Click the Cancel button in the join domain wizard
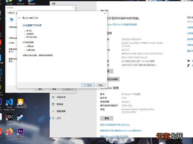Viewport: 193px width, 144px height. (101, 85)
